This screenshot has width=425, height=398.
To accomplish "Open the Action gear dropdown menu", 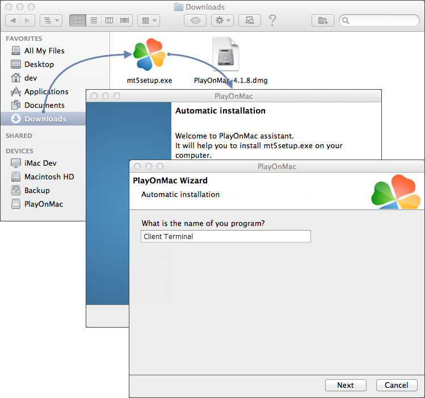I will (222, 20).
